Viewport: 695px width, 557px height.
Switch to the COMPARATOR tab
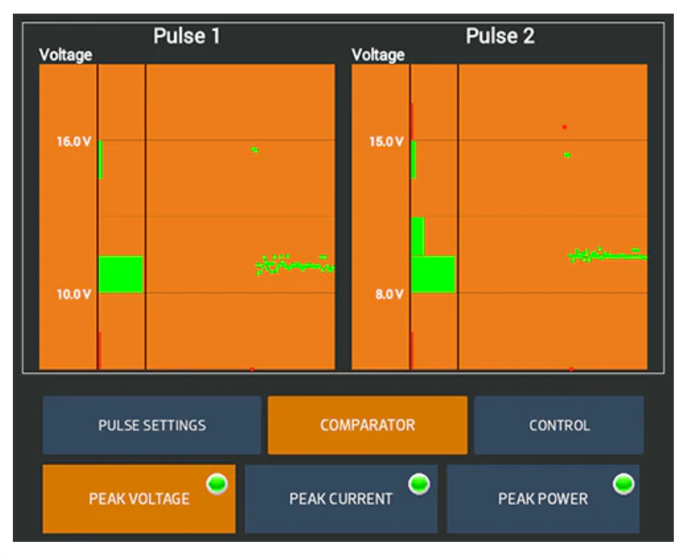(367, 425)
